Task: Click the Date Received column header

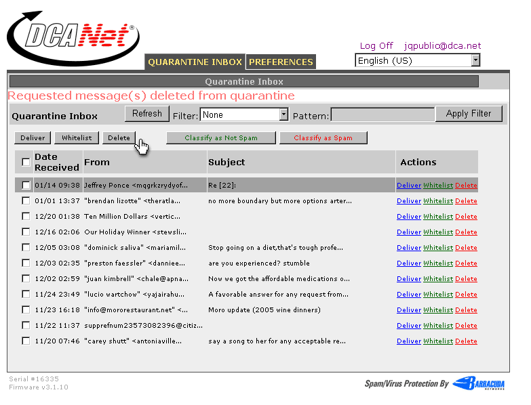Action: (x=56, y=162)
